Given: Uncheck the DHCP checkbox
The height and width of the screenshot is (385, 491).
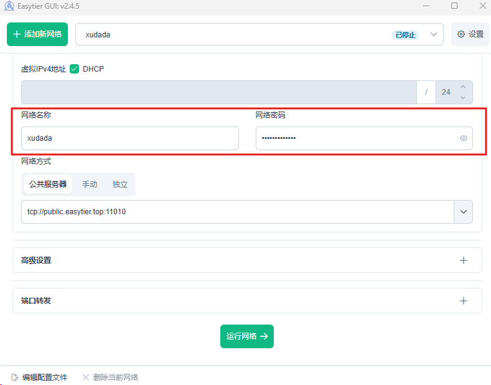Looking at the screenshot, I should click(x=74, y=69).
